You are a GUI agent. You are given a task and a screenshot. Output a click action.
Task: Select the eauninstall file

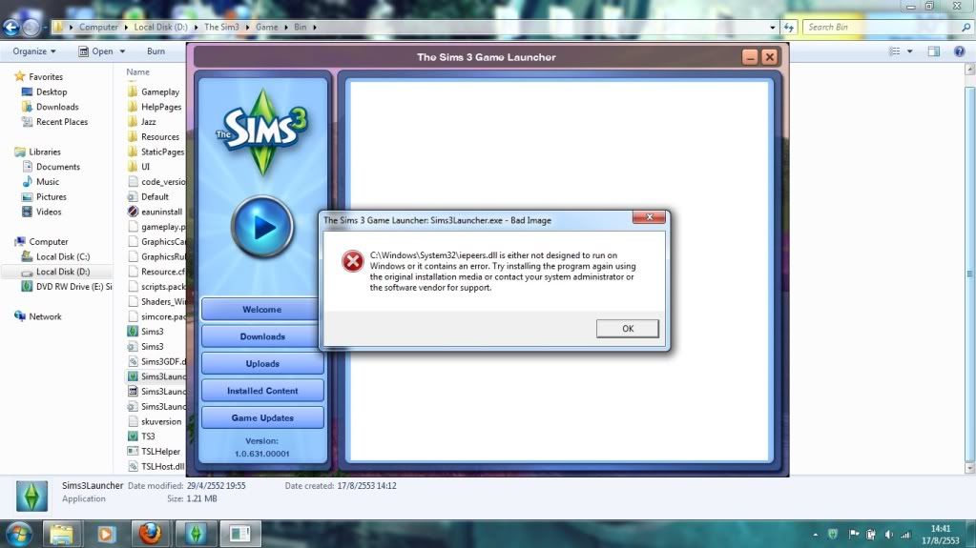[161, 212]
